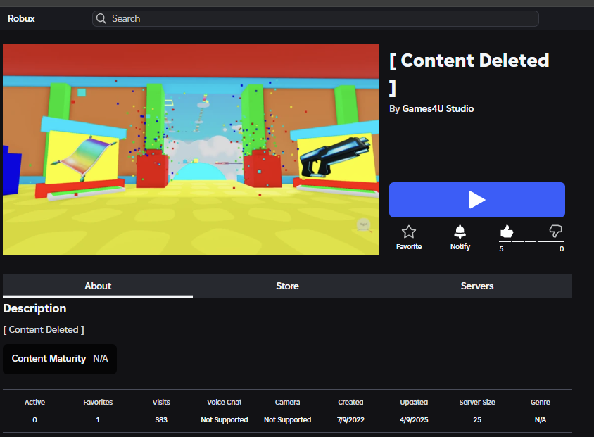This screenshot has width=594, height=437.
Task: Click the Favorite star icon
Action: click(409, 232)
